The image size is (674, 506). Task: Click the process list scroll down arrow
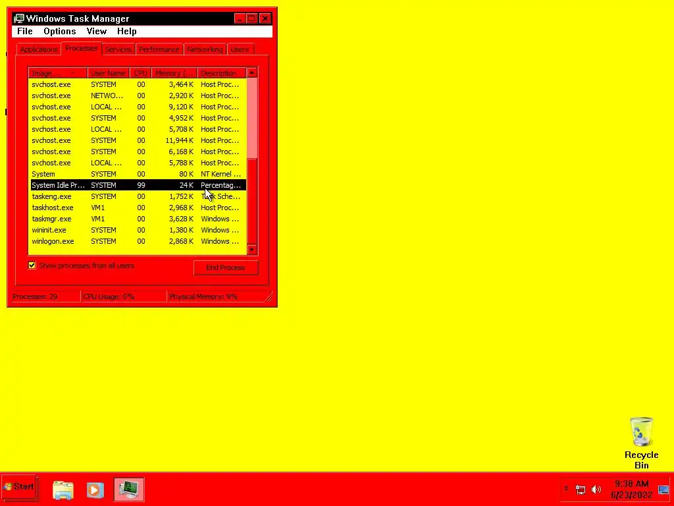coord(252,250)
